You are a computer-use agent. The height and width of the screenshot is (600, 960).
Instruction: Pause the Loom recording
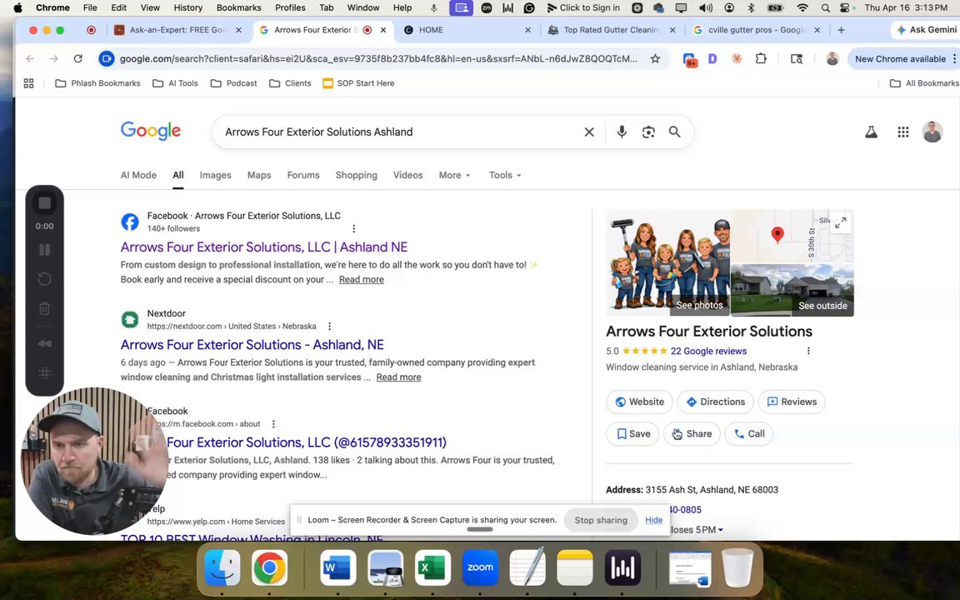[44, 250]
